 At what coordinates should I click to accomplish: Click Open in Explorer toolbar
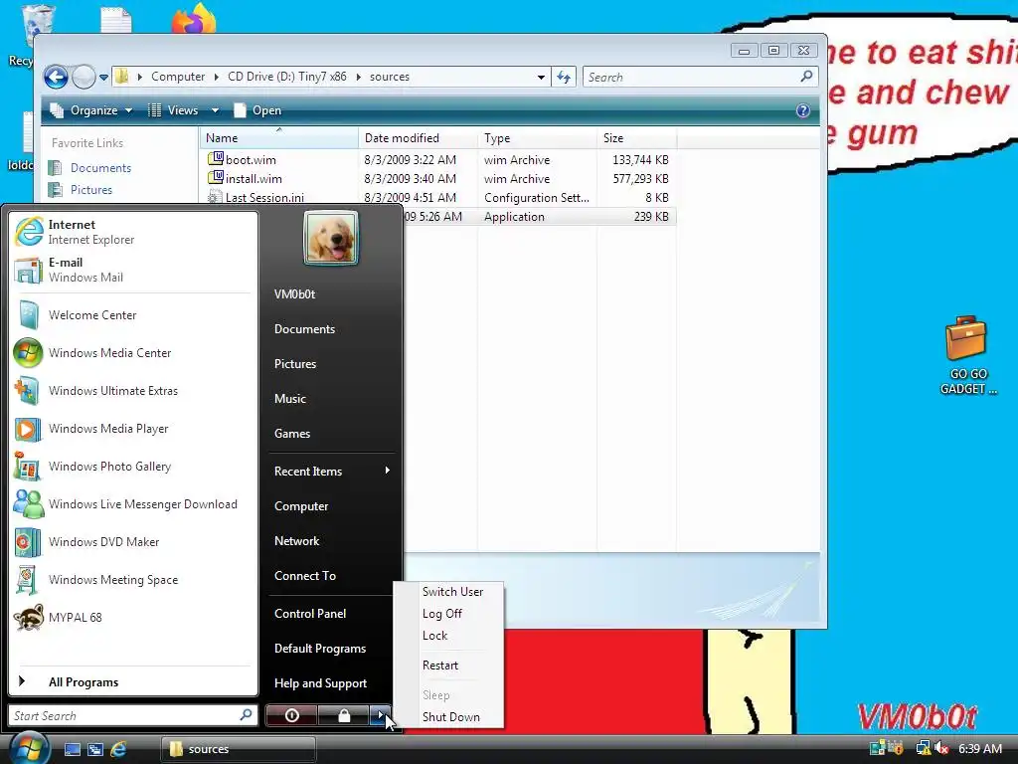point(258,110)
